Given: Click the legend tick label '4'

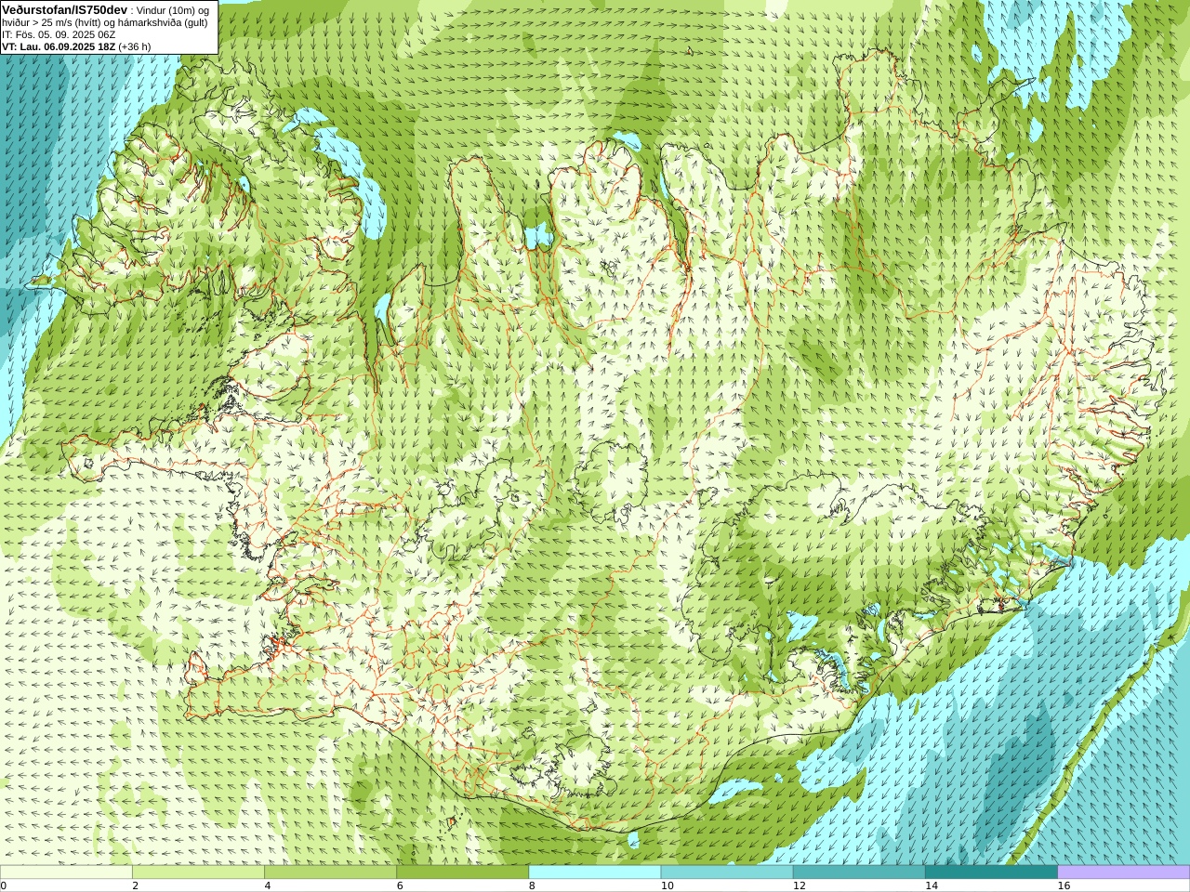Looking at the screenshot, I should coord(267,885).
